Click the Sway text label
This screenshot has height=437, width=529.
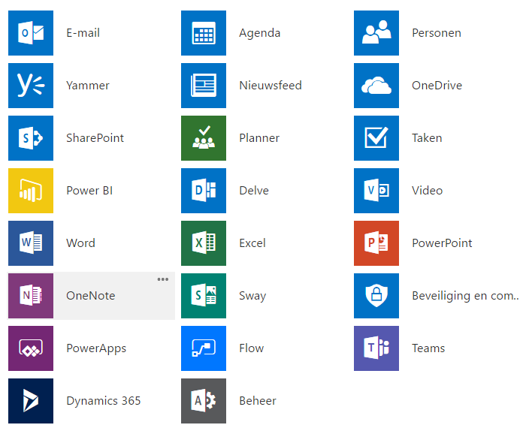tap(252, 296)
